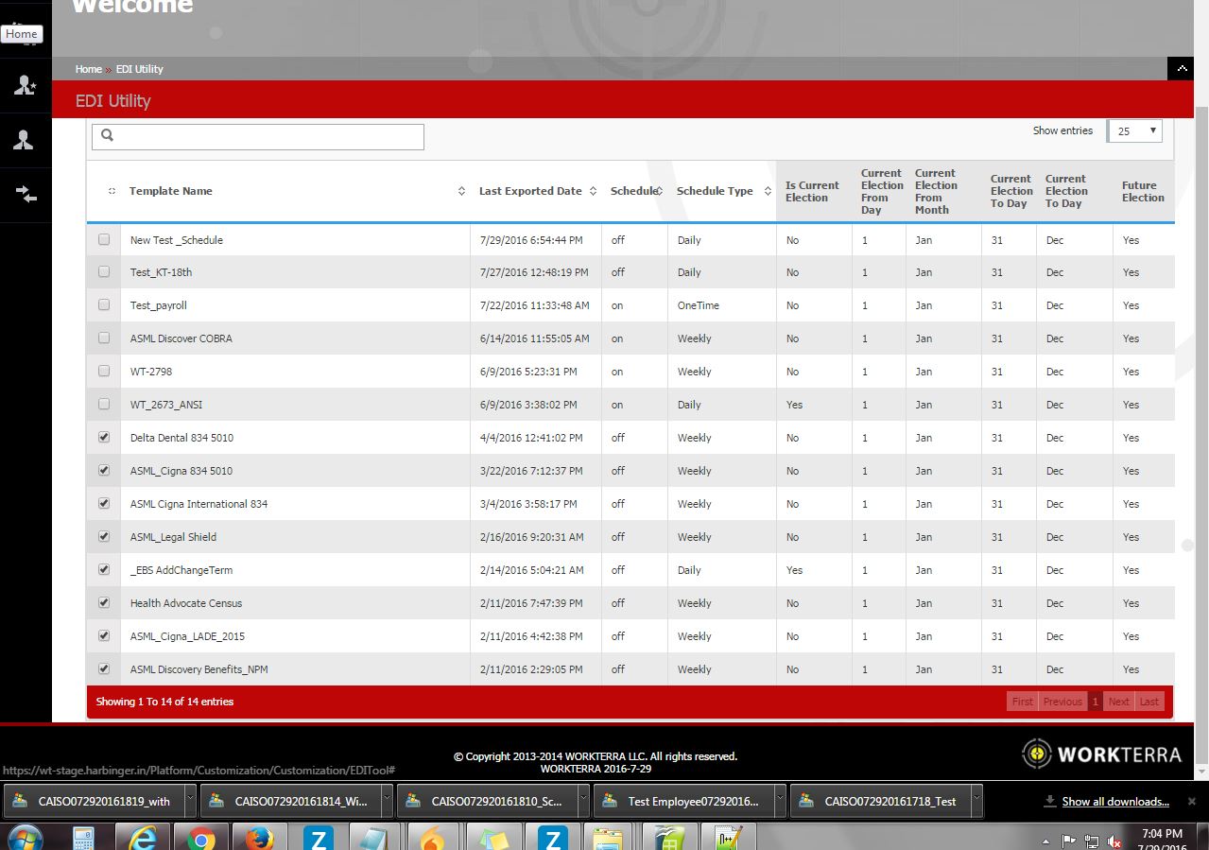The height and width of the screenshot is (850, 1209).
Task: Open Google Chrome from the taskbar
Action: [x=200, y=839]
